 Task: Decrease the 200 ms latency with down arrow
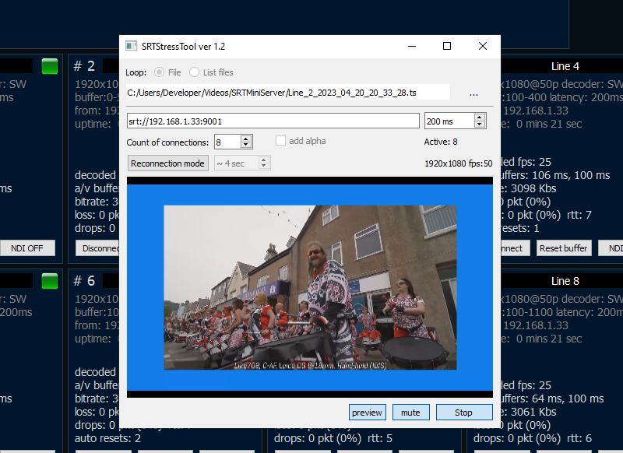point(480,125)
